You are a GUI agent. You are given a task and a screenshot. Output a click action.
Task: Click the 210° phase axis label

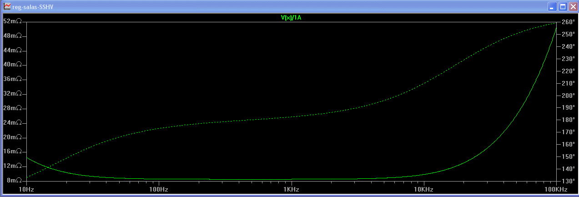pos(569,83)
